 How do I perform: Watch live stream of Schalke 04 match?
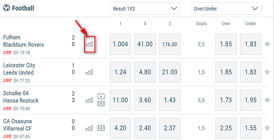(101, 96)
